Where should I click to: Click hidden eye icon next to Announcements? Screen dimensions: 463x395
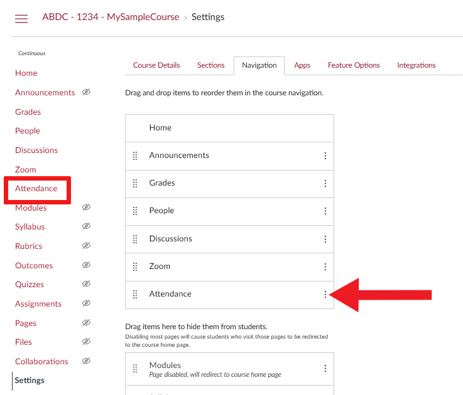86,92
